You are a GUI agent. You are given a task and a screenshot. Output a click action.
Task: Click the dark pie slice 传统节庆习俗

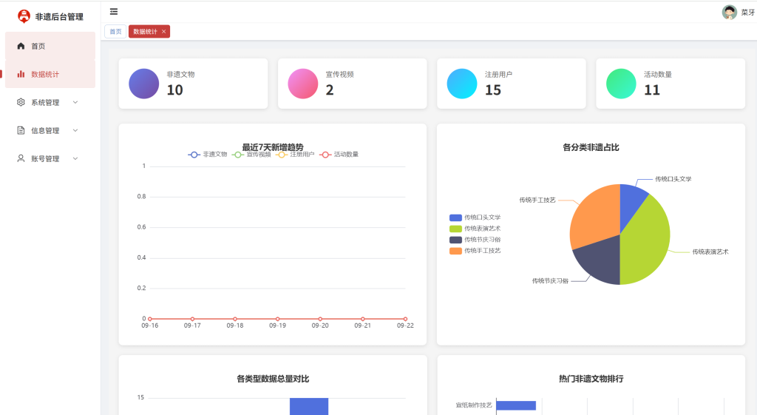601,258
